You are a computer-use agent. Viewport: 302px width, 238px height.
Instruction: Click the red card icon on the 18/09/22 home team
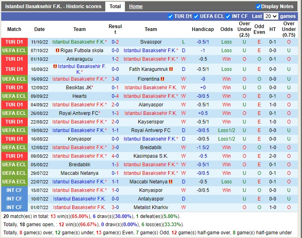pos(55,66)
